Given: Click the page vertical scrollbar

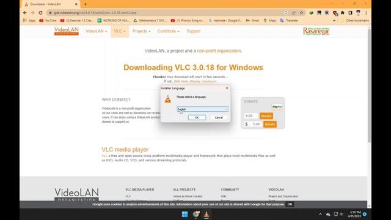Looking at the screenshot, I should tap(369, 86).
